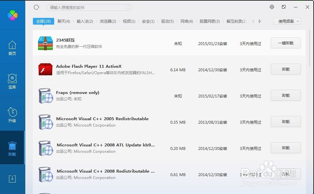Click the 2013/08/31安装 date

coord(213,122)
